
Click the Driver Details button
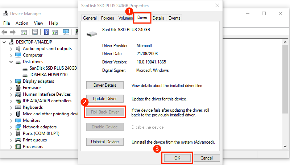(x=105, y=85)
